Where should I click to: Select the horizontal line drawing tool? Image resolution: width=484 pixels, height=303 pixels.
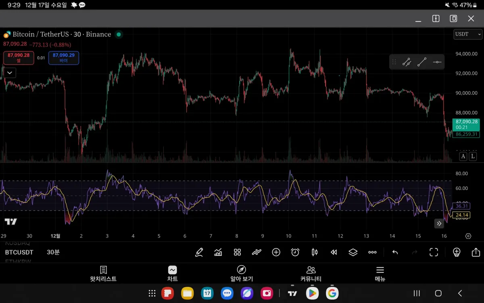point(437,62)
